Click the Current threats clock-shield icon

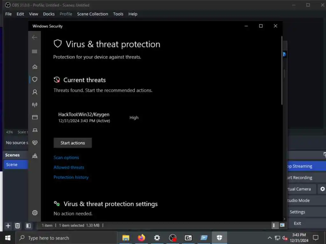pyautogui.click(x=57, y=80)
